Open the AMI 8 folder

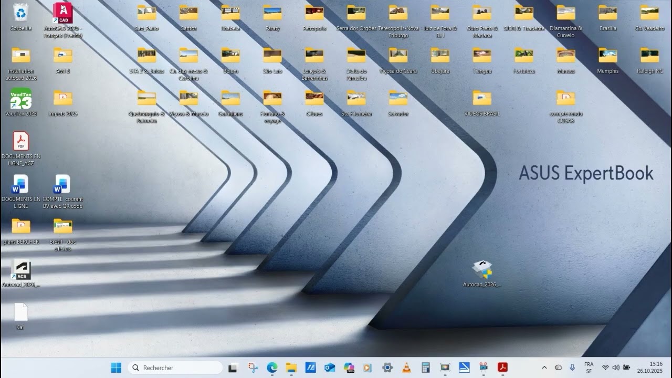tap(63, 59)
